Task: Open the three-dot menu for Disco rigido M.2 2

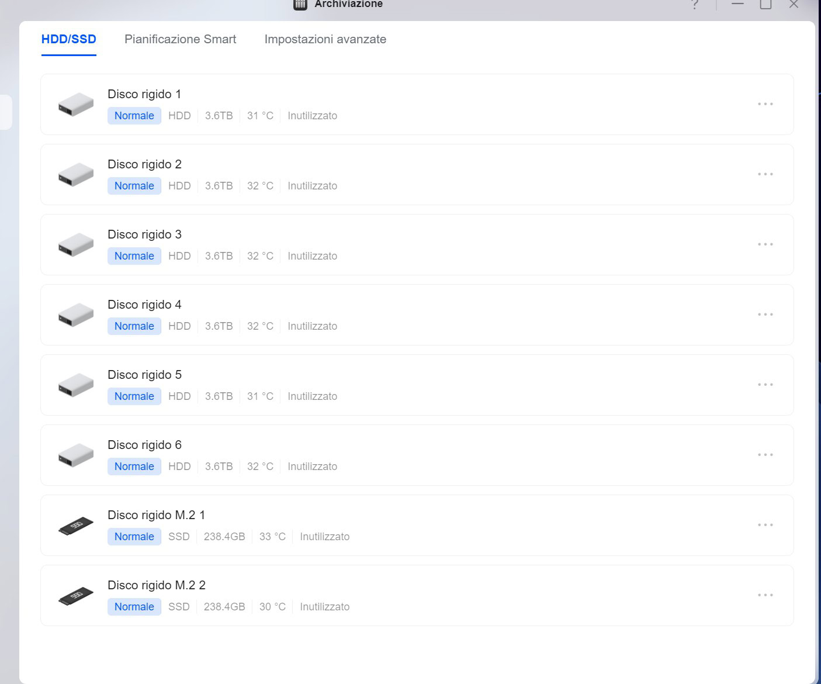Action: click(x=765, y=595)
